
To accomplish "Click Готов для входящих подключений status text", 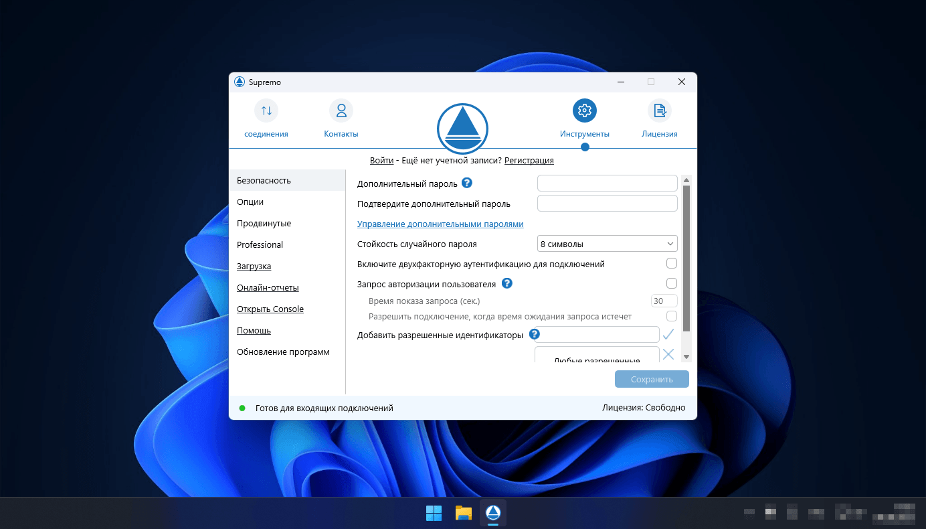I will point(325,408).
